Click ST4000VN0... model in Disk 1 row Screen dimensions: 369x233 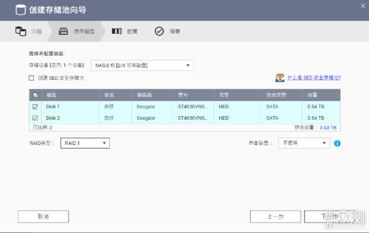[x=193, y=107]
